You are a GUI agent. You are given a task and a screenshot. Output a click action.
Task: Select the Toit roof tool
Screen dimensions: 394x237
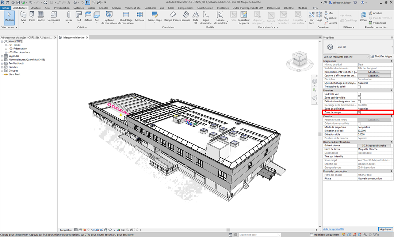[x=79, y=16]
